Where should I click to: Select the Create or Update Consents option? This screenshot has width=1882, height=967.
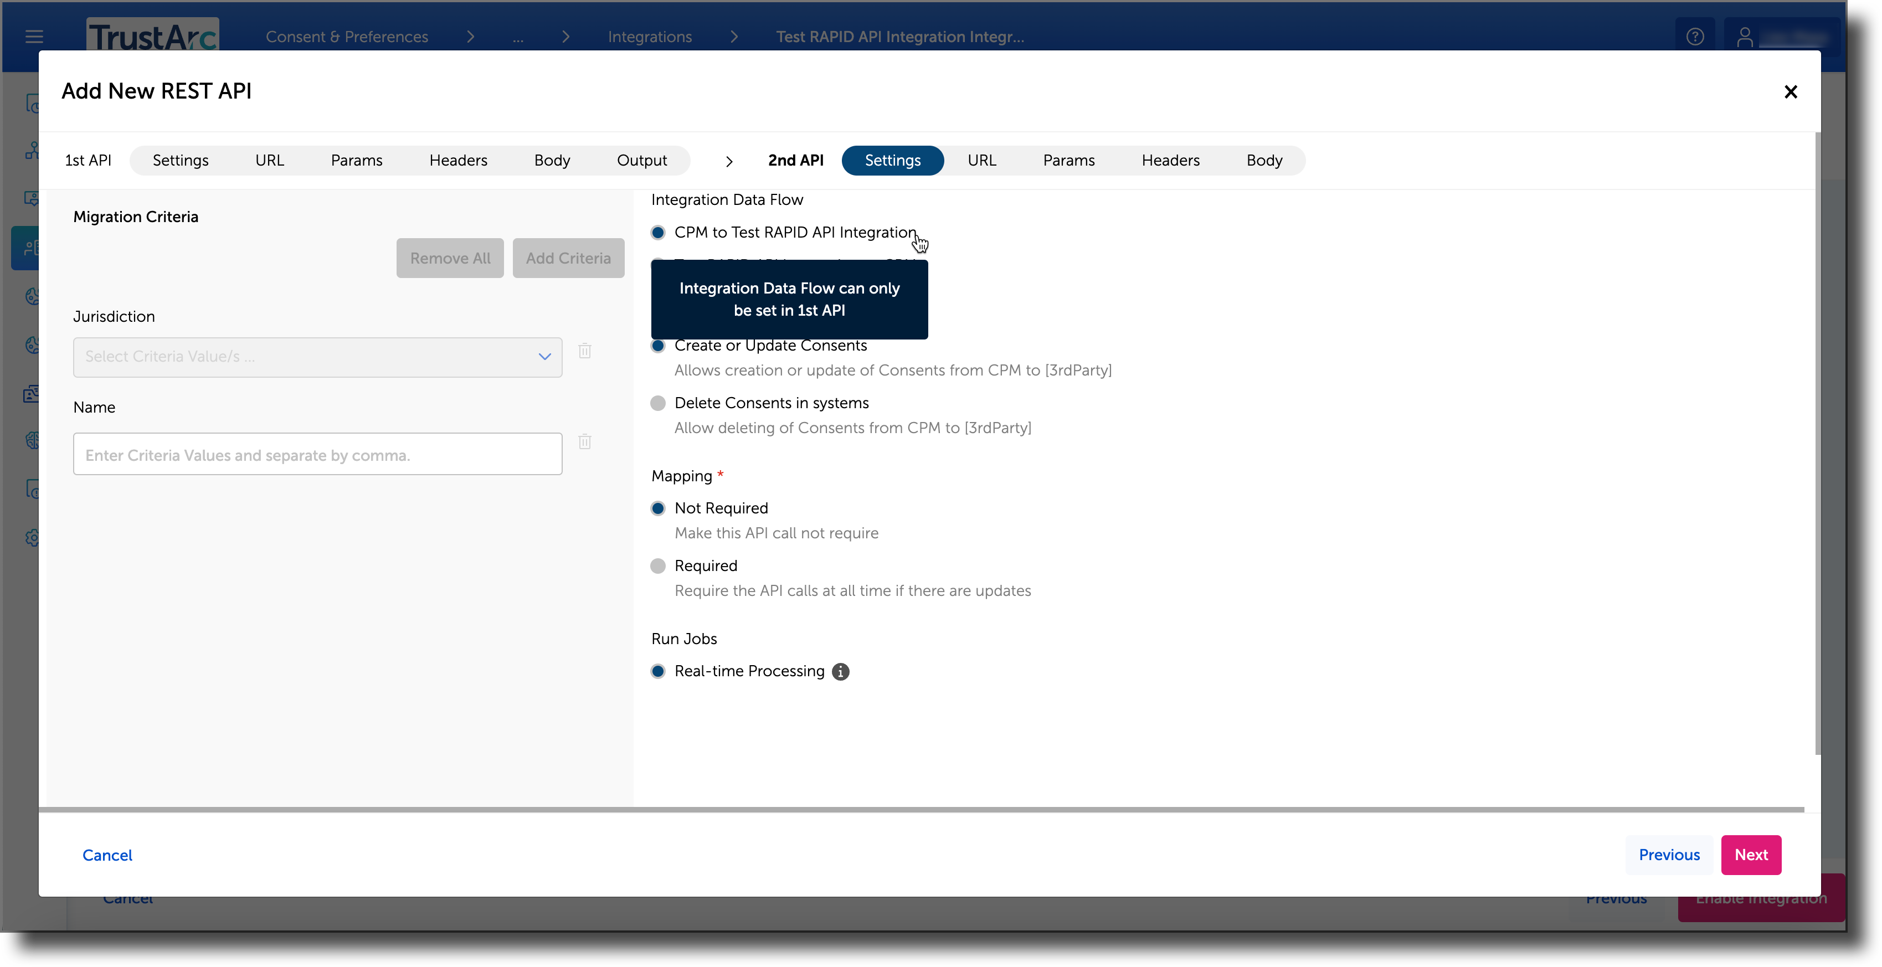click(657, 346)
